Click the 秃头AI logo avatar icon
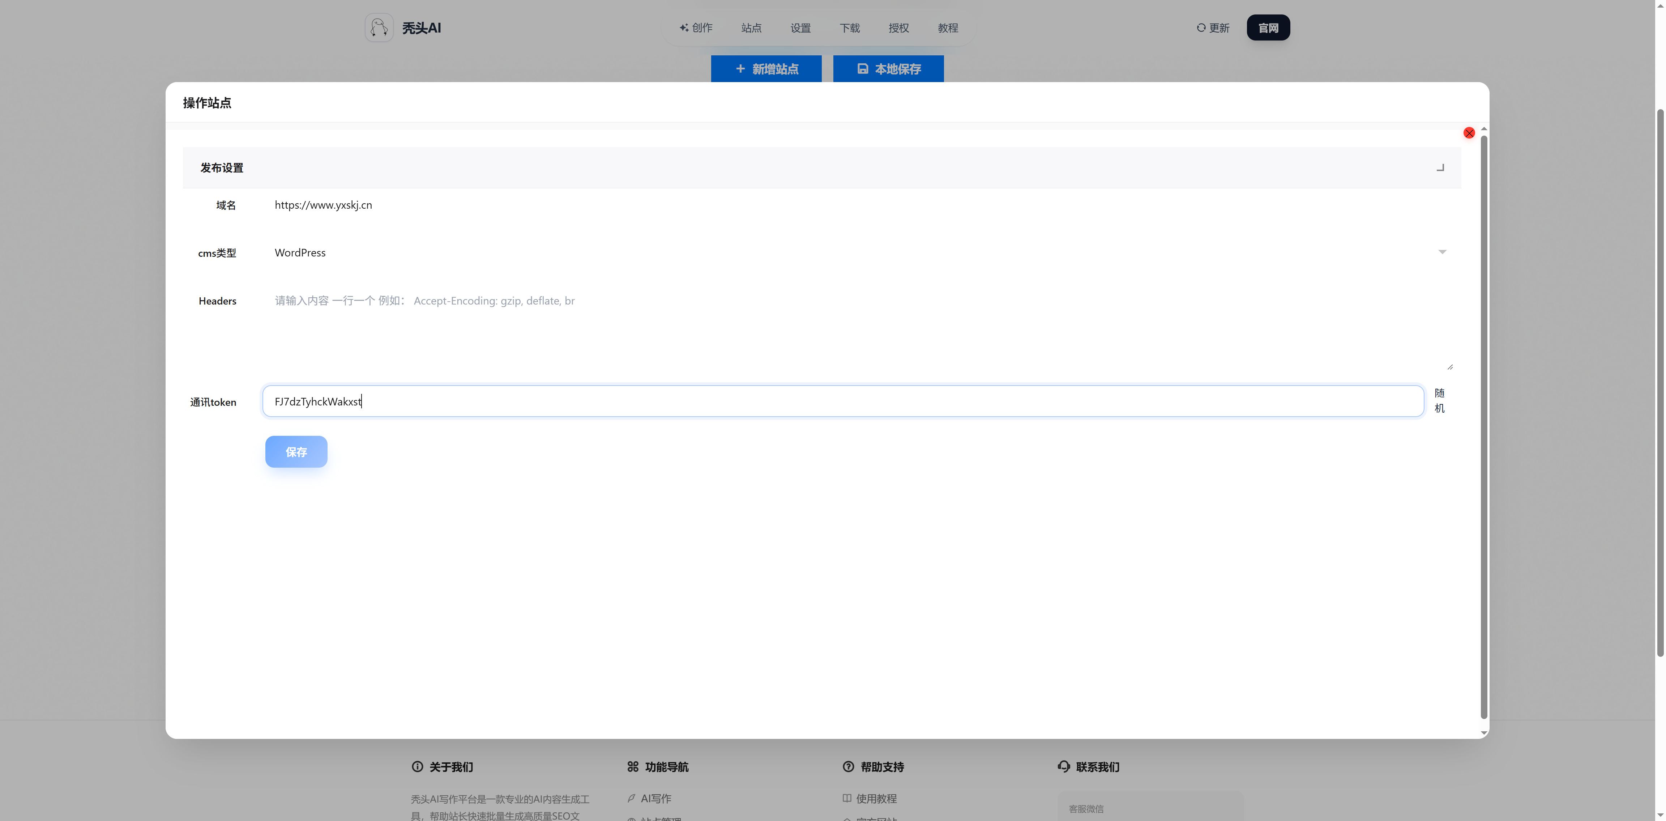 379,28
